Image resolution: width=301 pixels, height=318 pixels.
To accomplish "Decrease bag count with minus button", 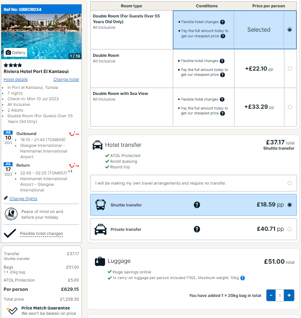I will (x=271, y=295).
